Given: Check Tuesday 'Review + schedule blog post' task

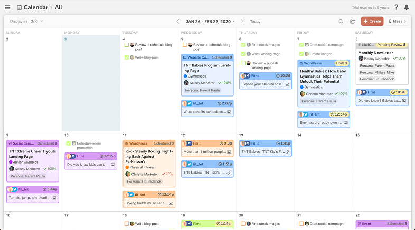Looking at the screenshot, I should pos(127,45).
